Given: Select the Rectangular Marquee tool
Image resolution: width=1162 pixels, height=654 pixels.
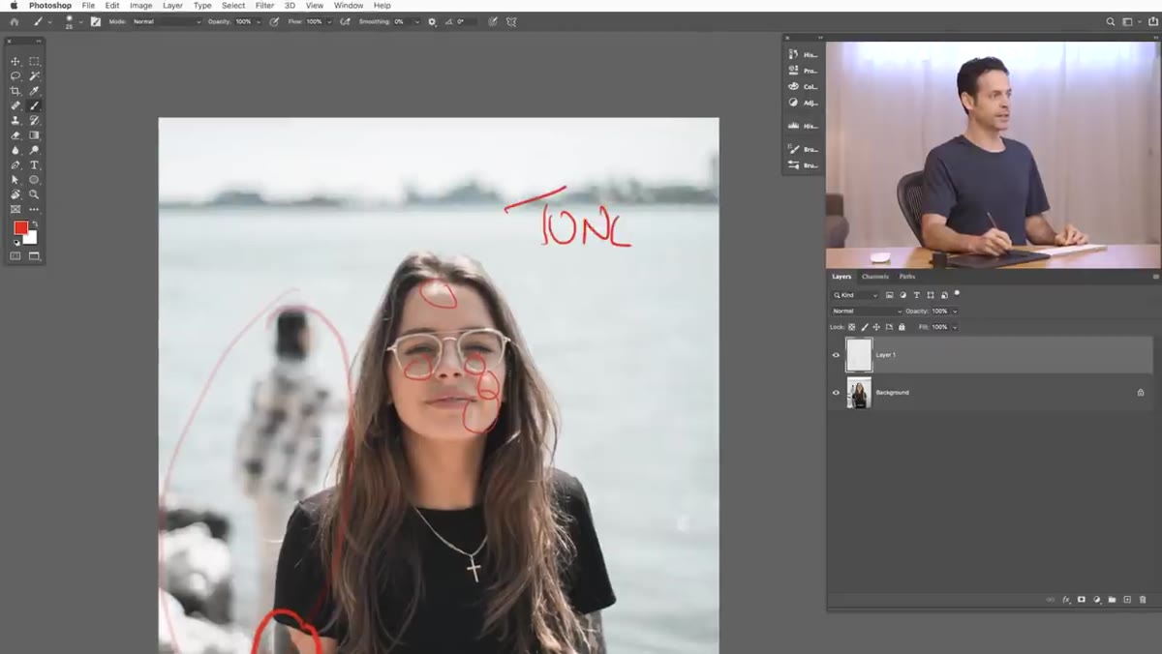Looking at the screenshot, I should 34,61.
